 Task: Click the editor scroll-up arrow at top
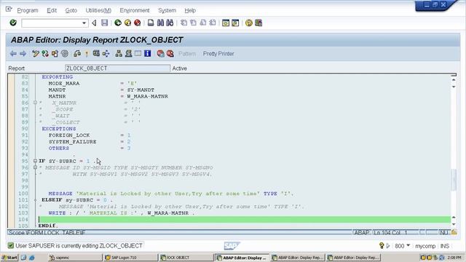coord(454,80)
